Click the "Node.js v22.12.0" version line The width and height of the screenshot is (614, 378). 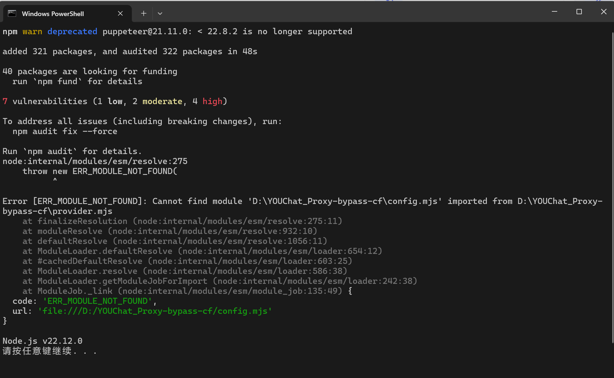click(43, 341)
